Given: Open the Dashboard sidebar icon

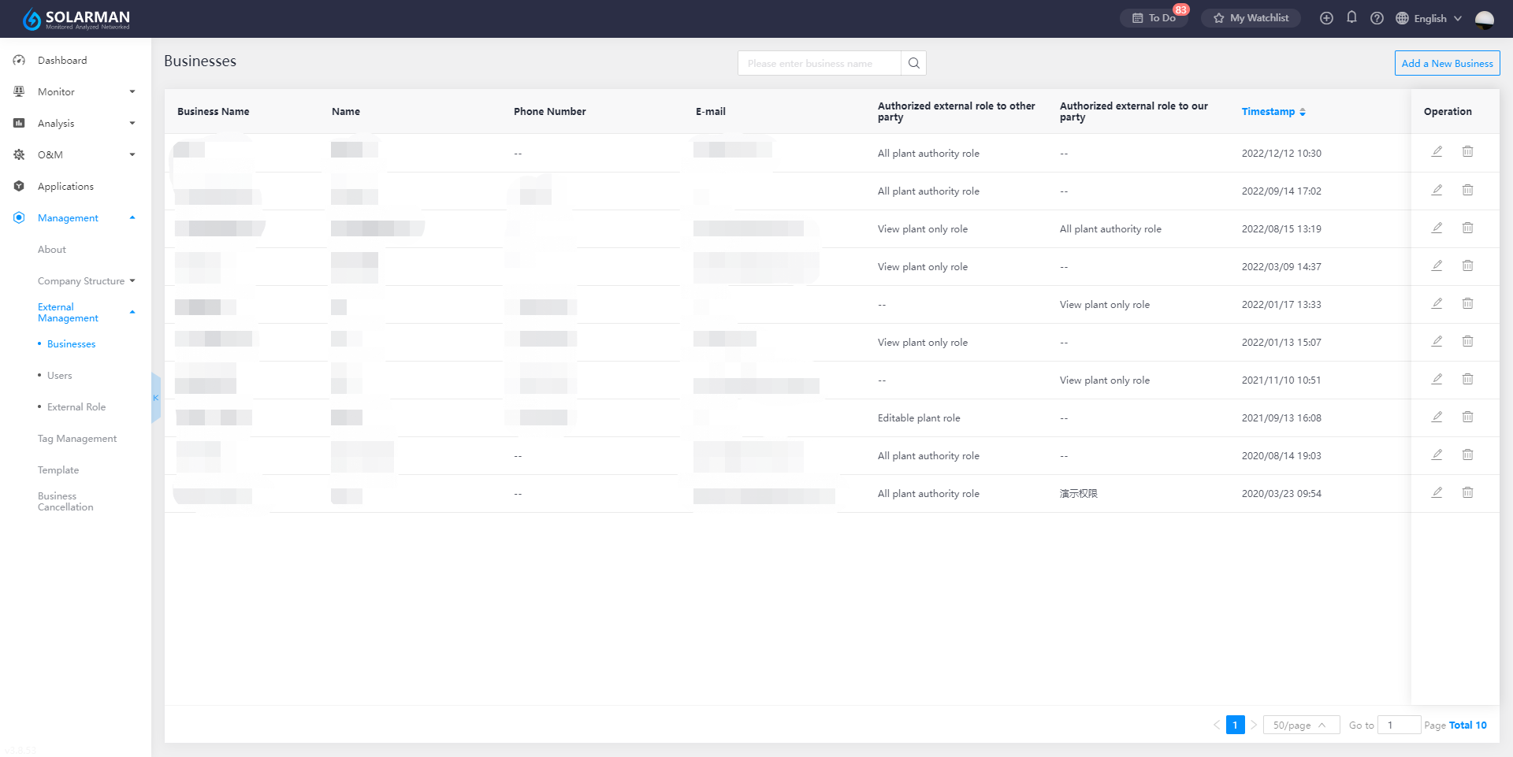Looking at the screenshot, I should (x=19, y=60).
